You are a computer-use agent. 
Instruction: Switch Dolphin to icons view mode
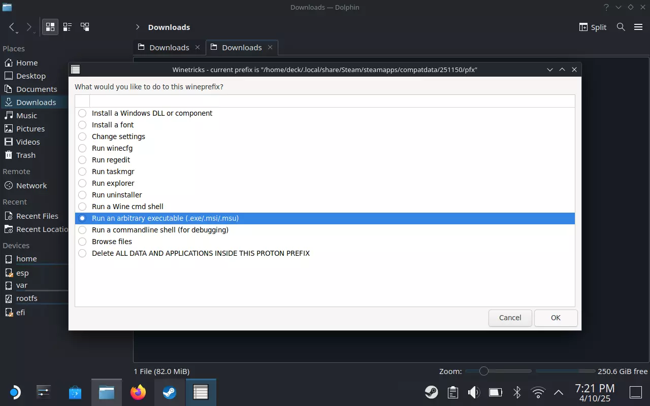point(50,27)
